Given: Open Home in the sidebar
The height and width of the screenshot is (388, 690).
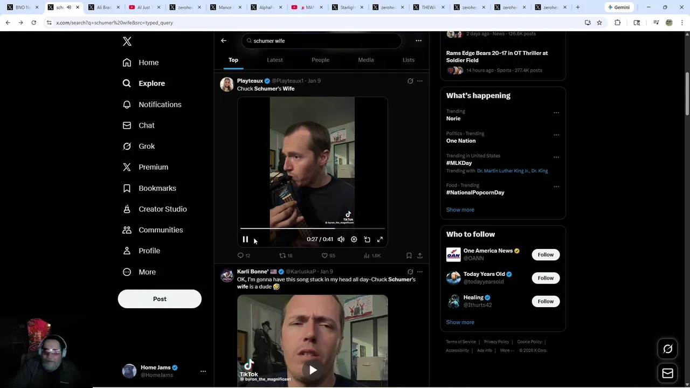Looking at the screenshot, I should (141, 63).
